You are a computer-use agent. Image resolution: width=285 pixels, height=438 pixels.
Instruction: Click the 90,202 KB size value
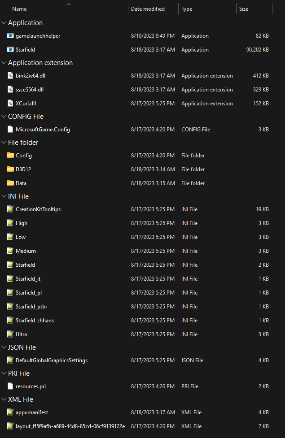(x=257, y=50)
